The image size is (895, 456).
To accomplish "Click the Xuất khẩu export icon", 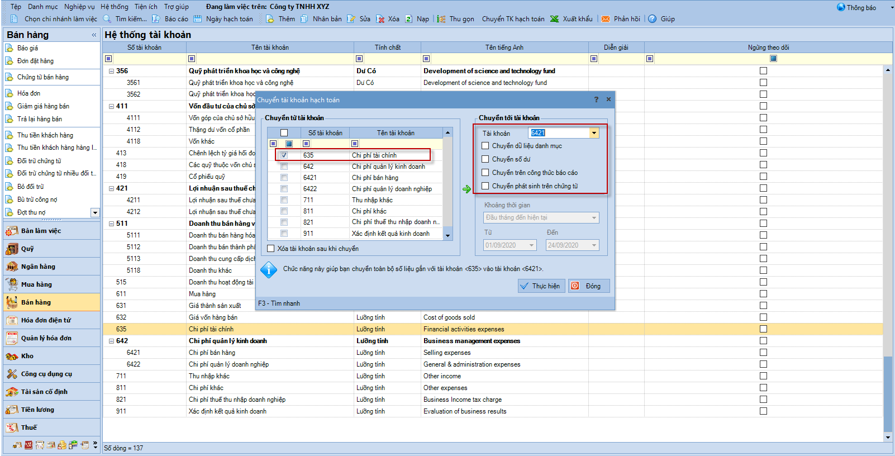I will (x=554, y=19).
